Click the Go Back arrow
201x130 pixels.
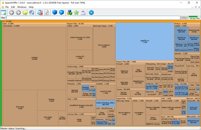(12, 13)
